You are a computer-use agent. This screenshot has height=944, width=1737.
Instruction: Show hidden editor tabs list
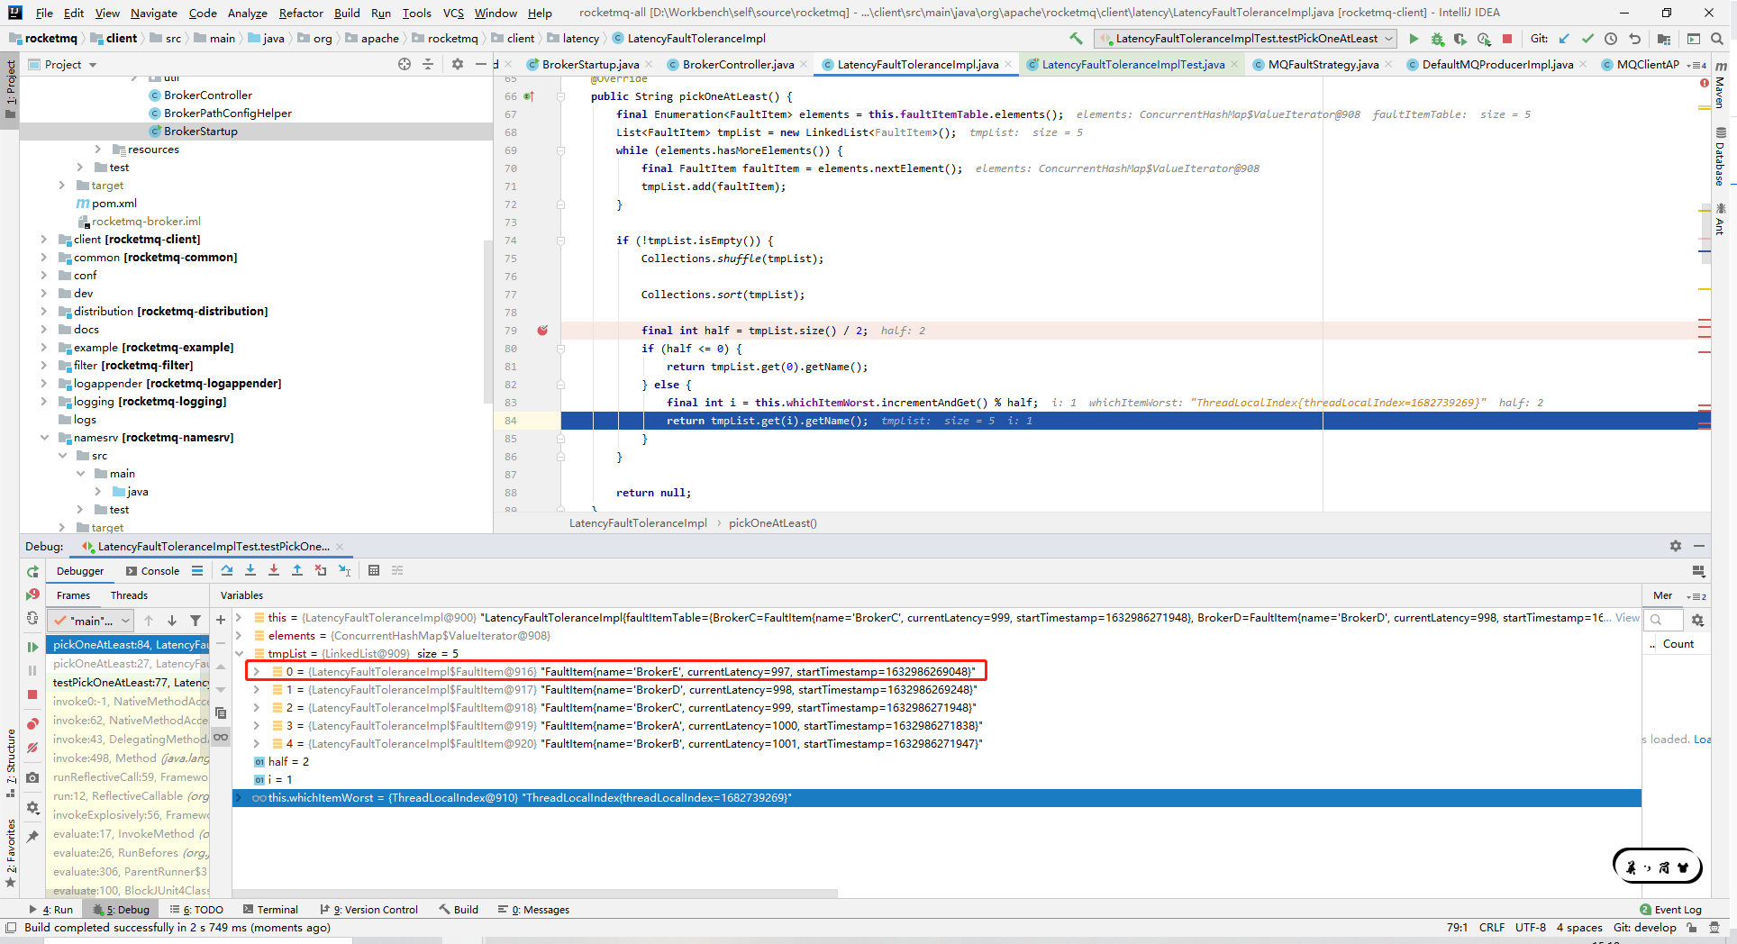click(x=1697, y=65)
